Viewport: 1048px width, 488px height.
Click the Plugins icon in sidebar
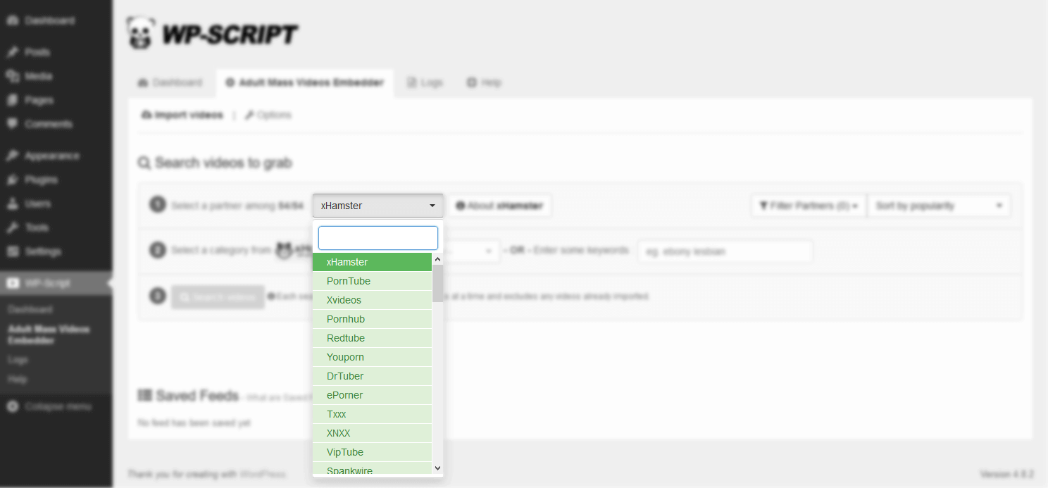13,180
